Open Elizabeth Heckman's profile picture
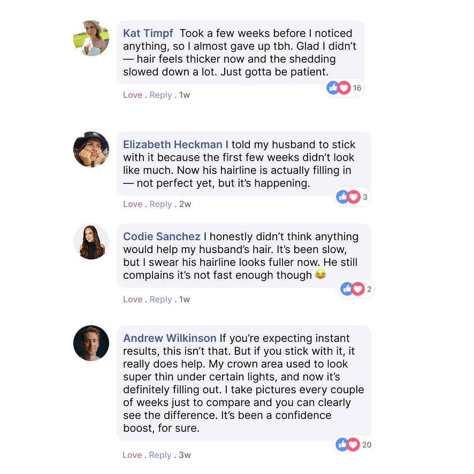The height and width of the screenshot is (474, 474). pyautogui.click(x=91, y=149)
